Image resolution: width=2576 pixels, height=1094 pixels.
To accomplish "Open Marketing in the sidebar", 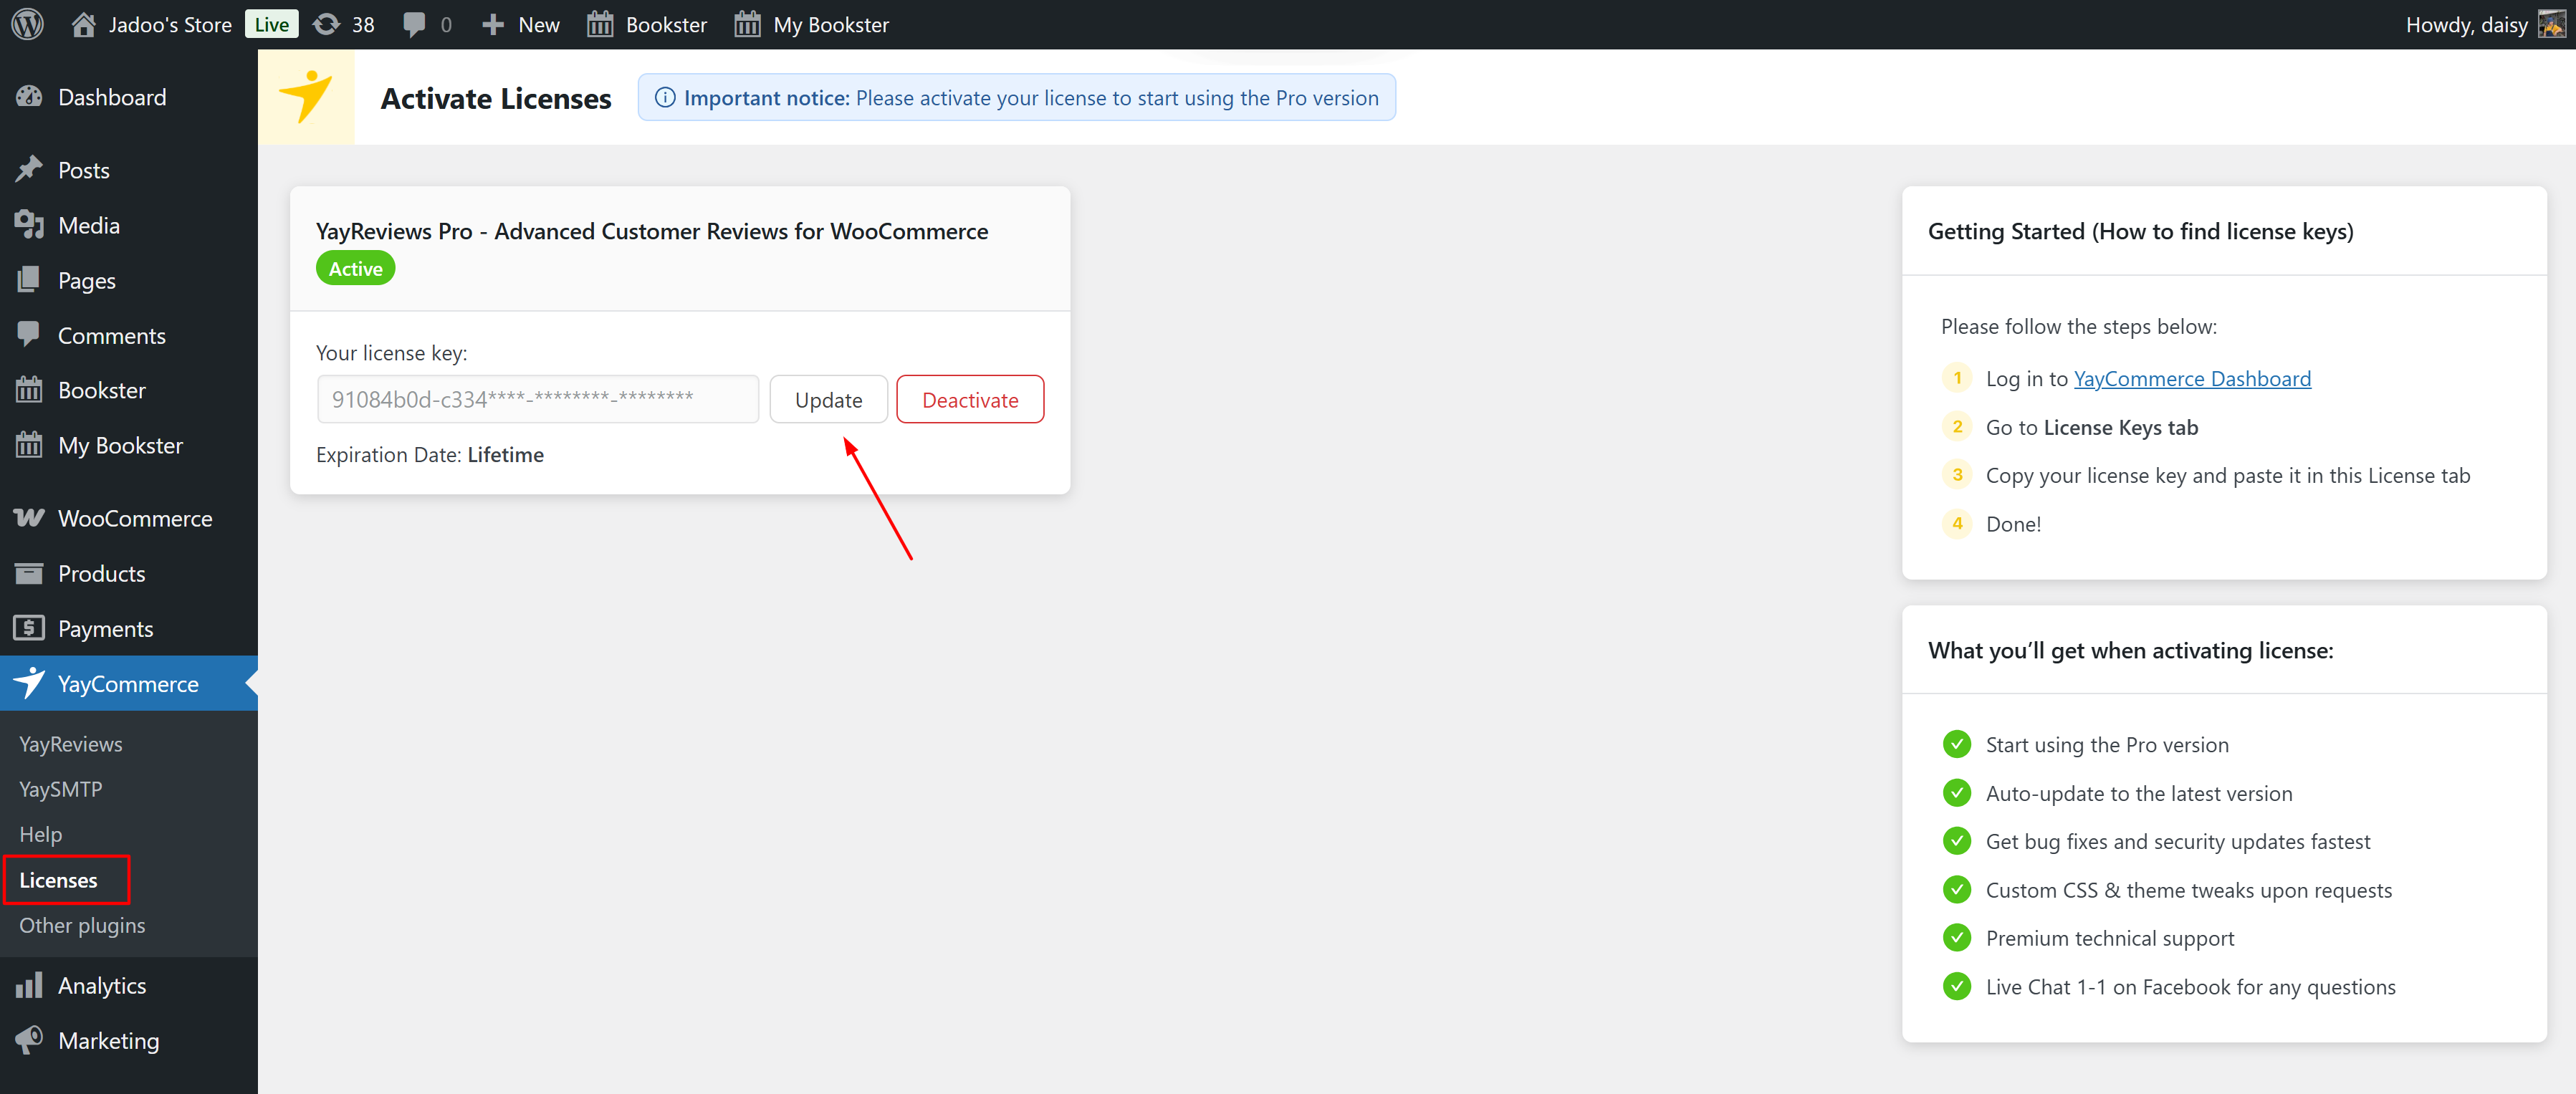I will tap(108, 1040).
